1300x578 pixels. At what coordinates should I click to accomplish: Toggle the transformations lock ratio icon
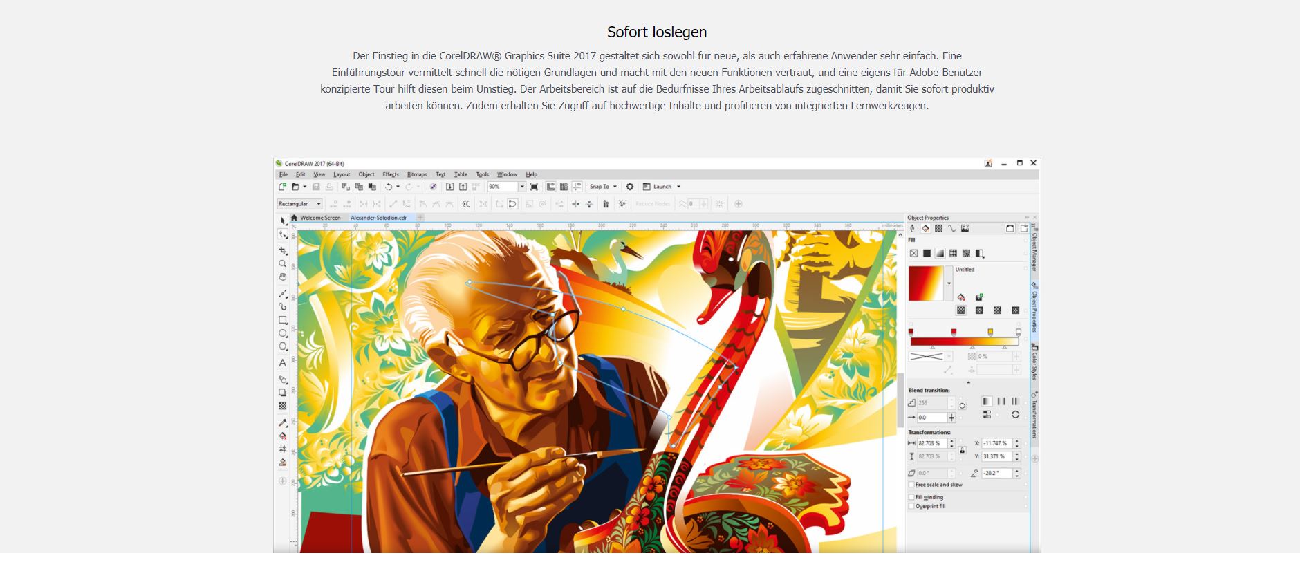point(962,450)
